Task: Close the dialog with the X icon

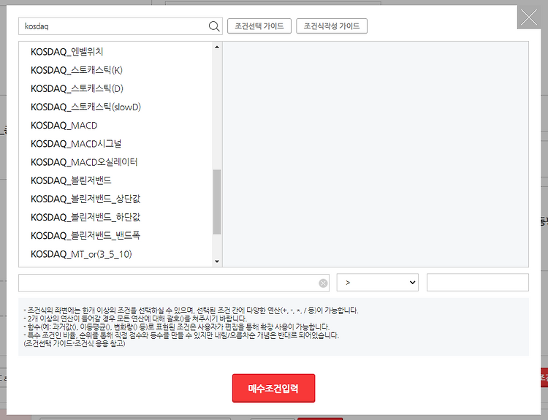Action: (529, 18)
